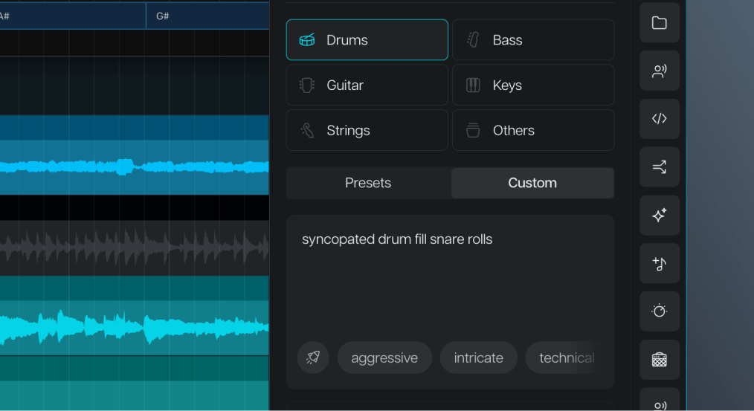Open the partially visible speaker icon at sidebar bottom
754x411 pixels.
point(660,400)
